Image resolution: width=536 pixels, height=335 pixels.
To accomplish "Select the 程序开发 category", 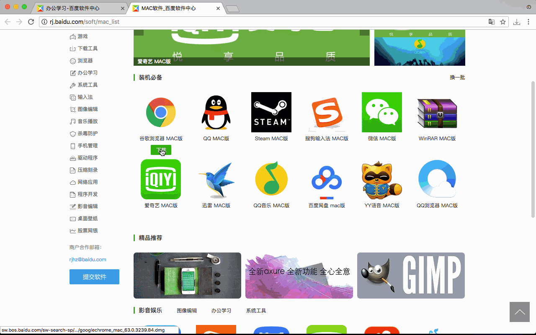I will [x=84, y=194].
